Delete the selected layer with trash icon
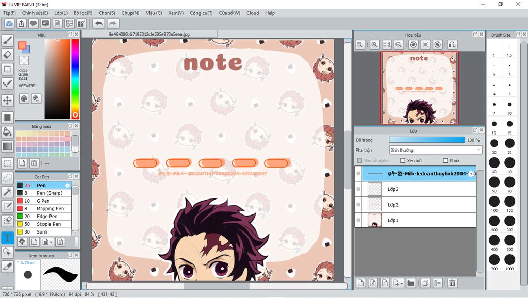This screenshot has width=528, height=298. coord(452,283)
